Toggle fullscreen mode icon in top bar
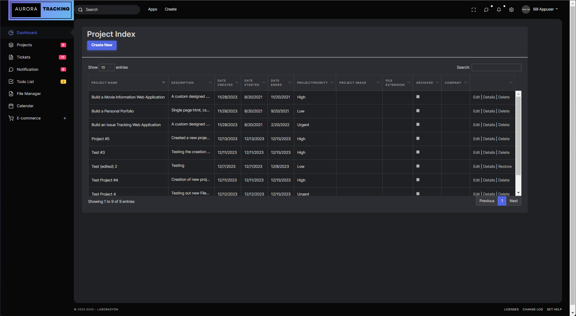Screen dimensions: 576x316 click(x=473, y=10)
